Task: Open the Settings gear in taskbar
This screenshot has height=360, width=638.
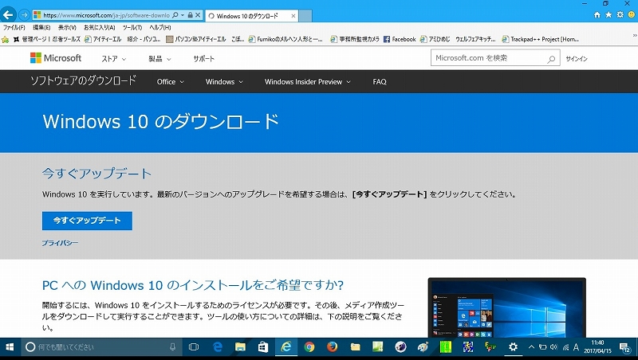Action: 513,347
